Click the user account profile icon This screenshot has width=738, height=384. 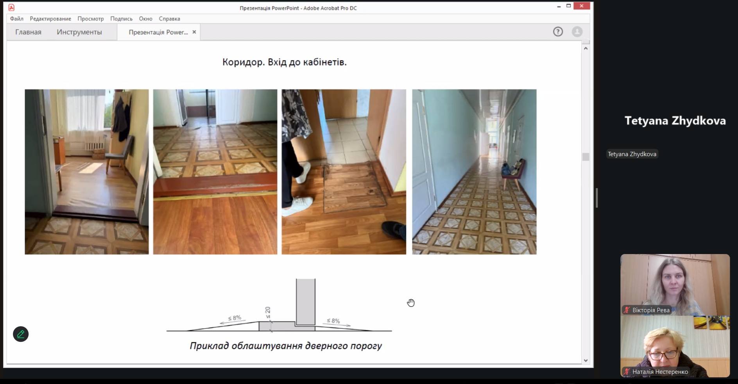click(x=577, y=32)
